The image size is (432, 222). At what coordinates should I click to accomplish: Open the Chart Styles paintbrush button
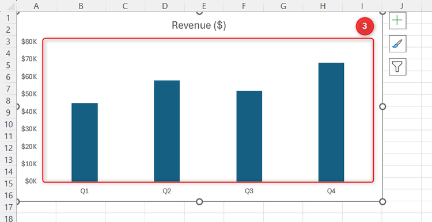397,44
